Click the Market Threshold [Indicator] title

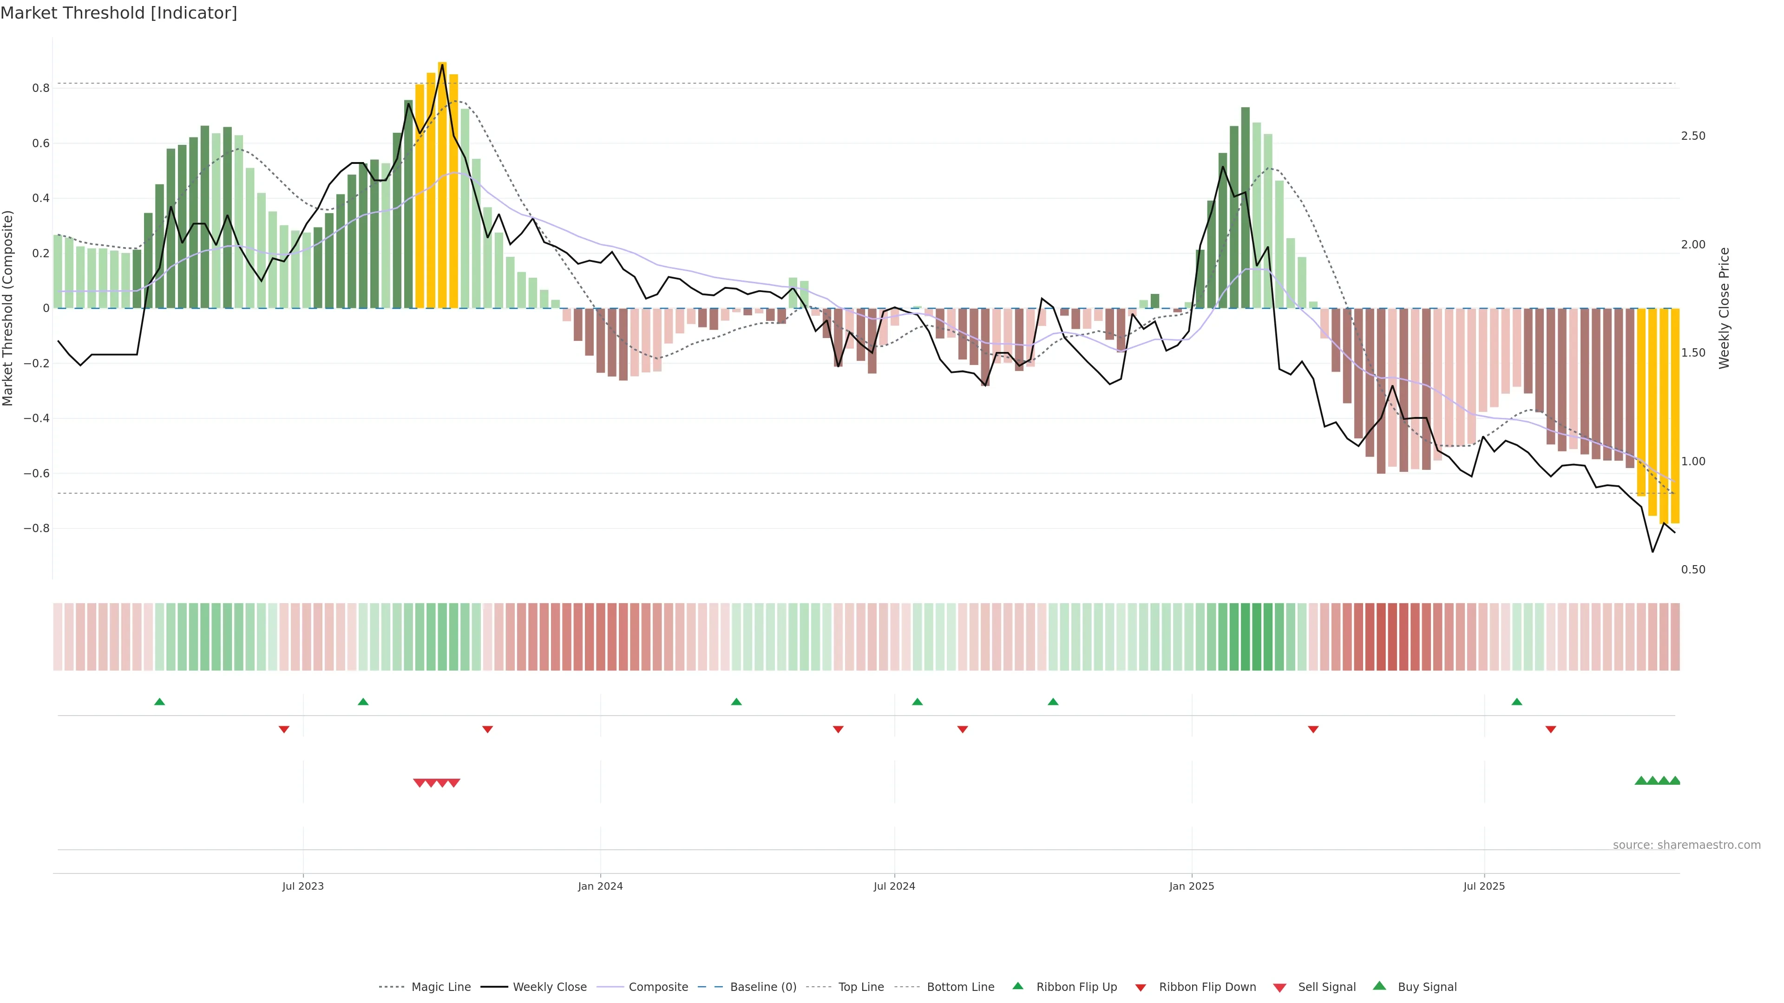[x=118, y=13]
